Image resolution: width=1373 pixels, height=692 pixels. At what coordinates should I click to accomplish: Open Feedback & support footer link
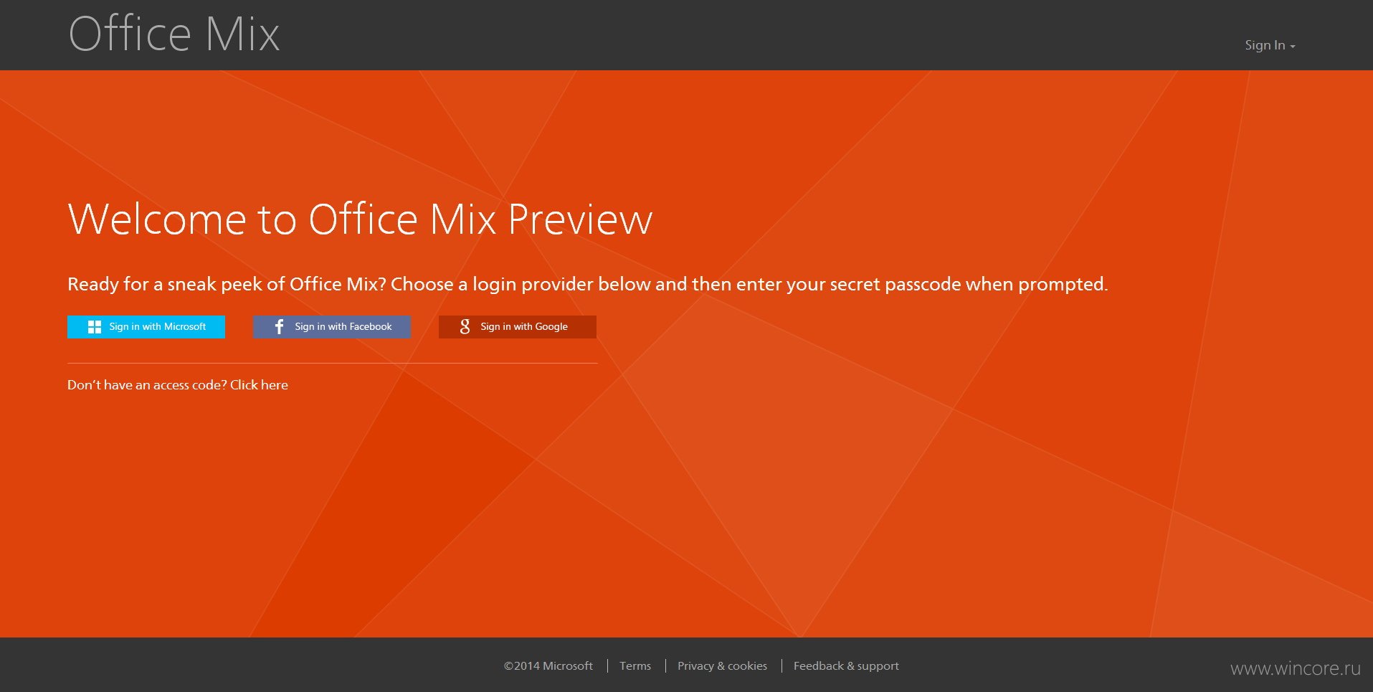click(x=846, y=666)
